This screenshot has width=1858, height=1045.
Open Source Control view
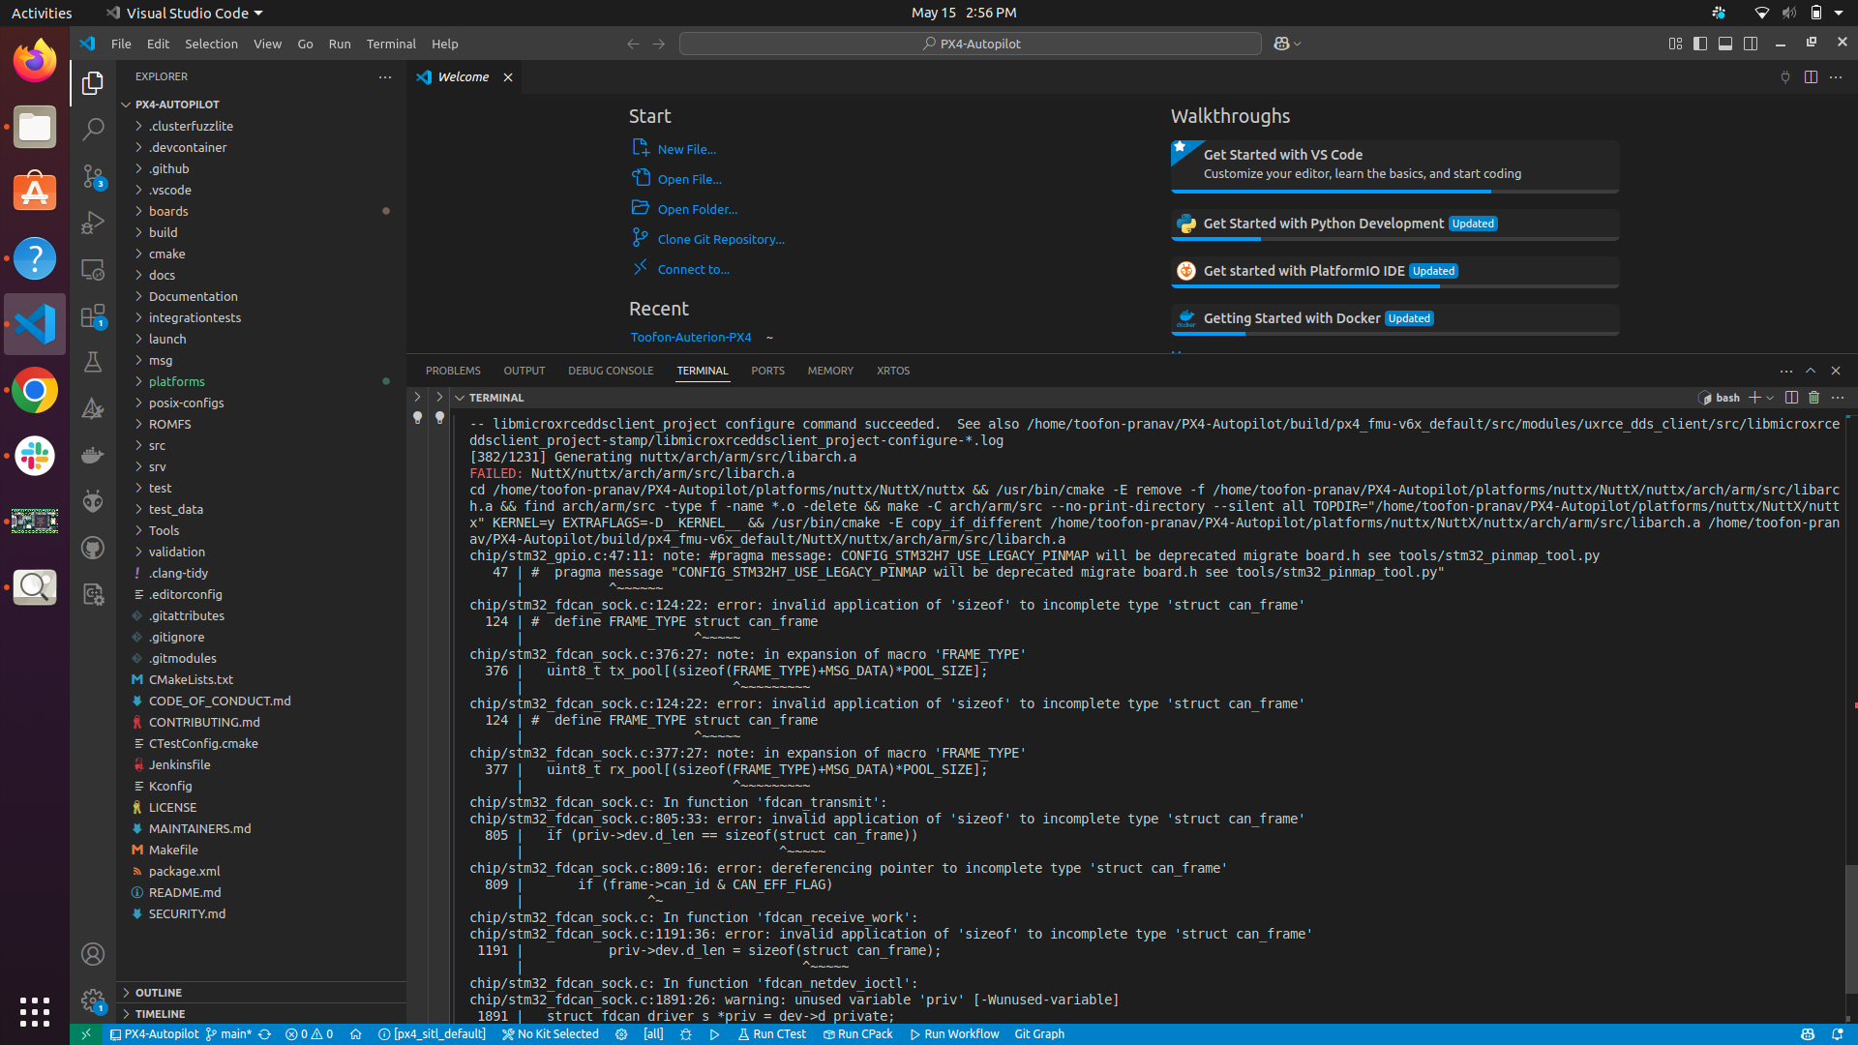coord(93,175)
